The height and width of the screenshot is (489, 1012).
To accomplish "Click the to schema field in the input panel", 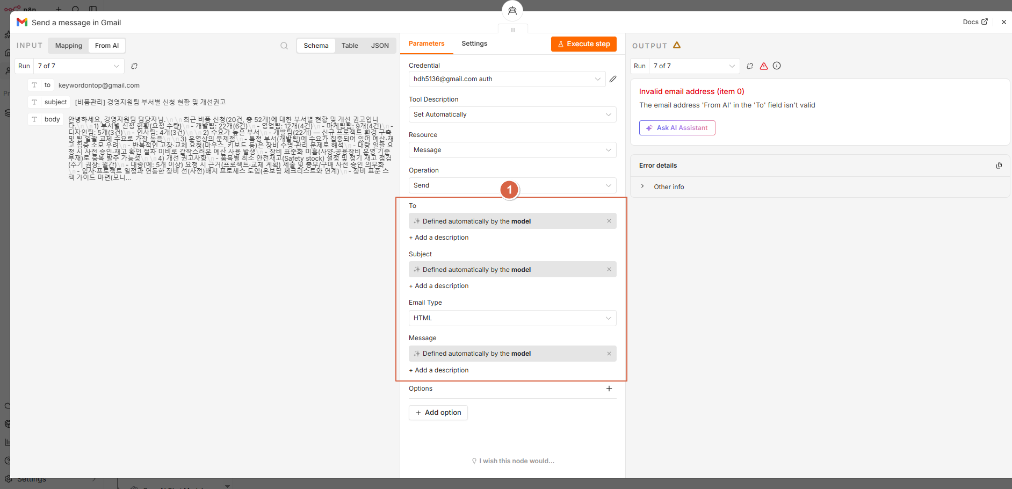I will click(x=41, y=85).
